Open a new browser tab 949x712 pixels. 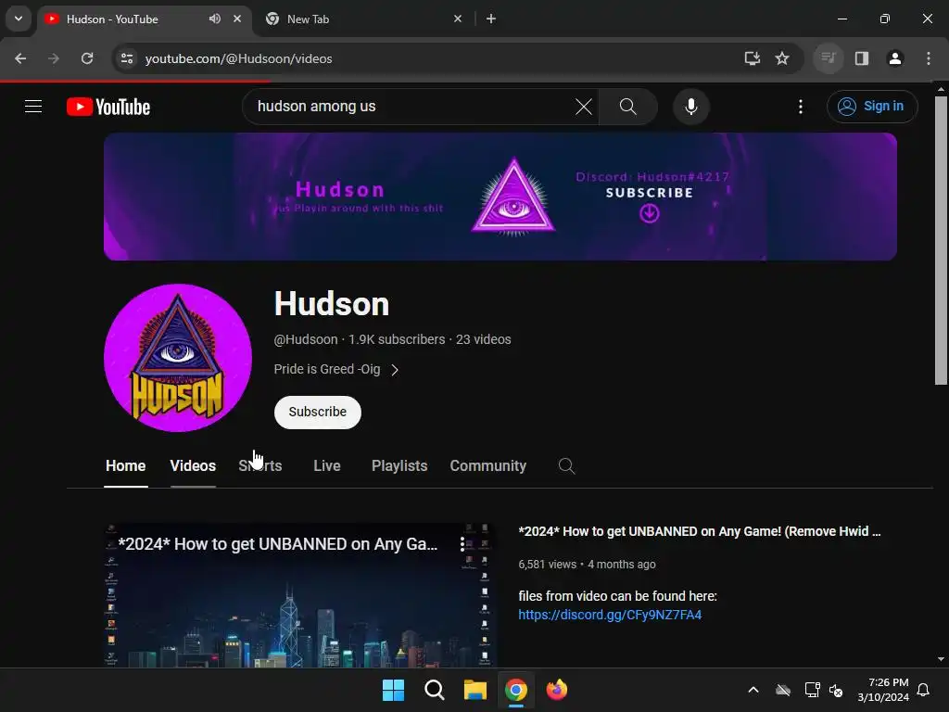(491, 19)
